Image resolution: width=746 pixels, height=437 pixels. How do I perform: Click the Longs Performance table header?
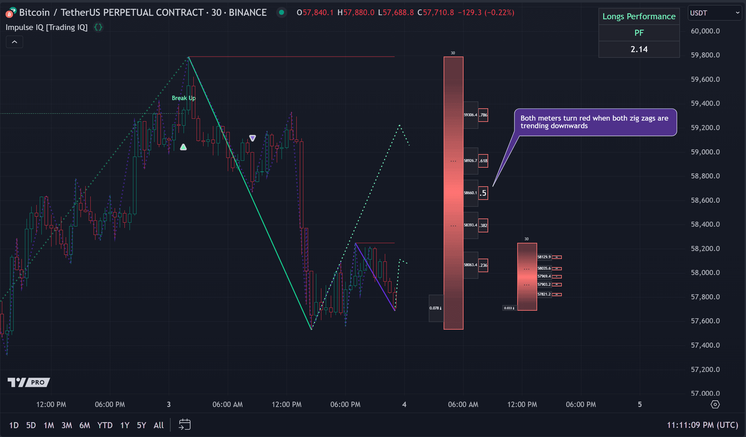[x=639, y=16]
